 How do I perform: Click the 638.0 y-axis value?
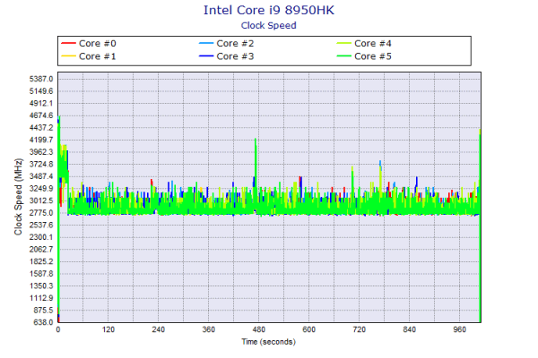[43, 322]
